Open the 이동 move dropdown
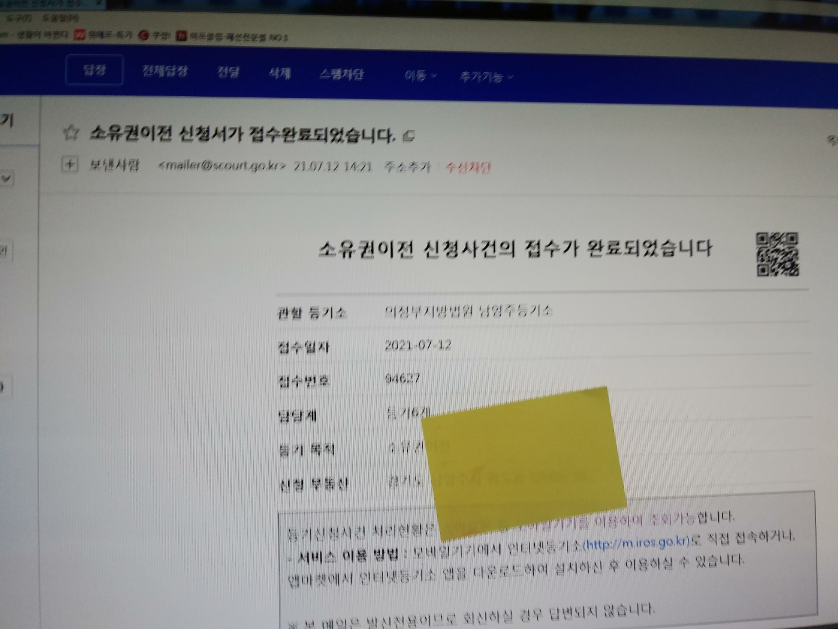Image resolution: width=838 pixels, height=629 pixels. pyautogui.click(x=420, y=76)
